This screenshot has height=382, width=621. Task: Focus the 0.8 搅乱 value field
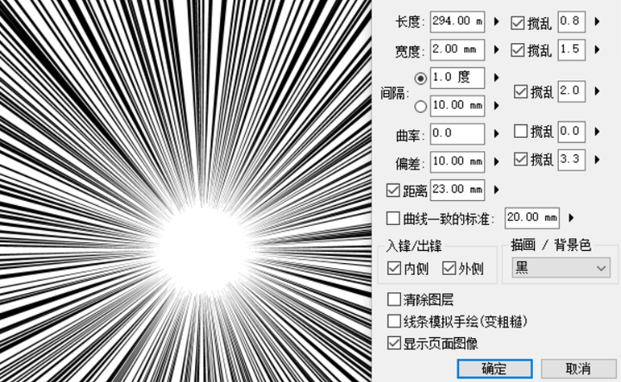point(572,22)
